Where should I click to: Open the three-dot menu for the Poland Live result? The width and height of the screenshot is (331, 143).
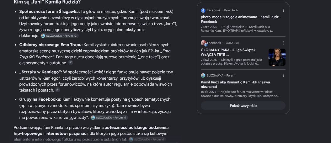(283, 43)
